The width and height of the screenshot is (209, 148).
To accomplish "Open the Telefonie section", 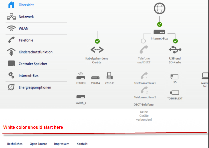I will [26, 40].
